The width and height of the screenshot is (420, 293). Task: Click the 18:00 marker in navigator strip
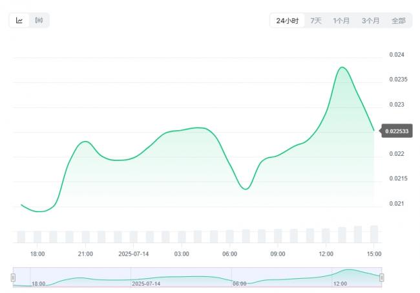tap(39, 283)
